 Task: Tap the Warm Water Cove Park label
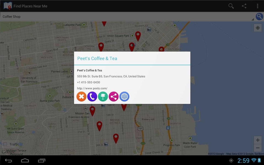coord(190,145)
